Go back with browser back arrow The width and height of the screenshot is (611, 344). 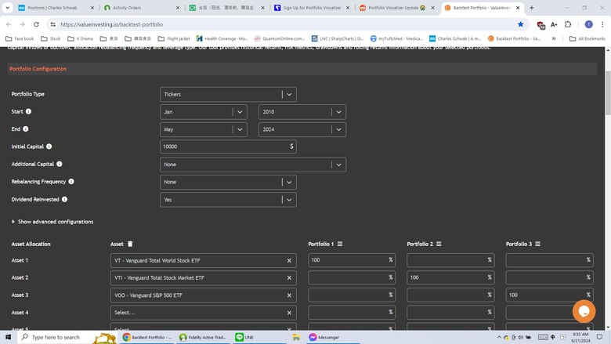[9, 24]
